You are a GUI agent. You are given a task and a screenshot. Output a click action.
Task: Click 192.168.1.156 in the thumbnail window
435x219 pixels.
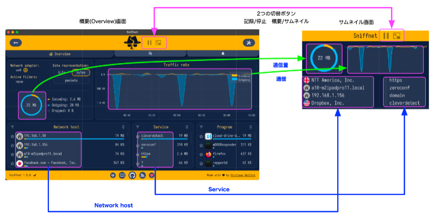click(328, 95)
